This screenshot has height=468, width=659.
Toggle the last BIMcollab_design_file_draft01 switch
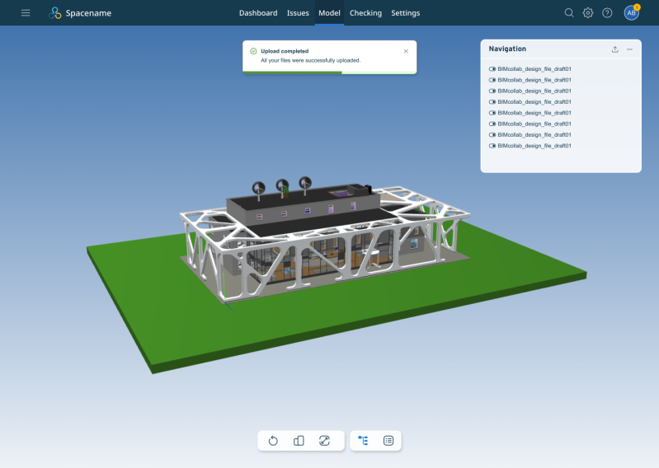[x=492, y=146]
